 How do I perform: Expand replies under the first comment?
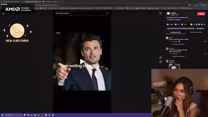(178, 44)
